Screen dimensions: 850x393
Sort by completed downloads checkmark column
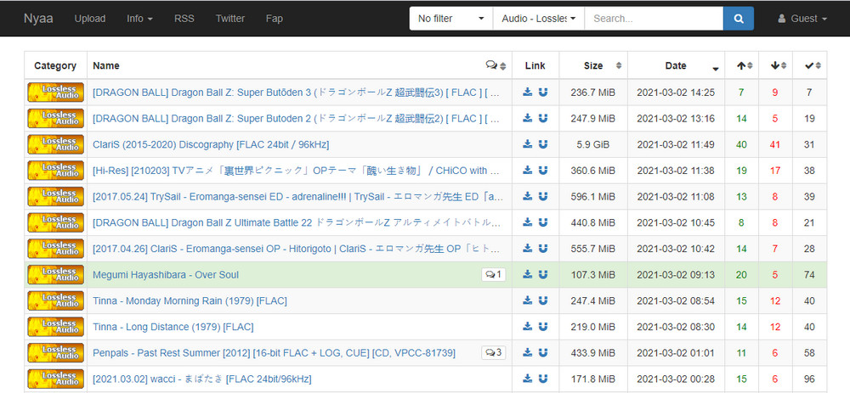tap(813, 65)
